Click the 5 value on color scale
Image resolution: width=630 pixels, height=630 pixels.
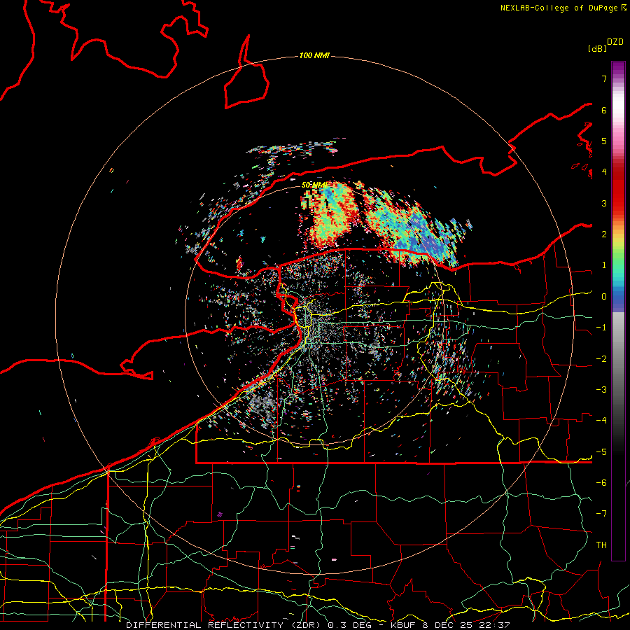tap(604, 141)
